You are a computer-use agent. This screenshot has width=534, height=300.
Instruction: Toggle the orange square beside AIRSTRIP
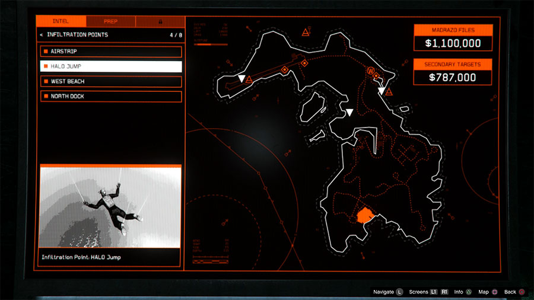pyautogui.click(x=46, y=52)
